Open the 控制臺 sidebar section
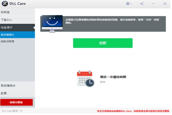Screen dimensions: 172x115 [17, 12]
